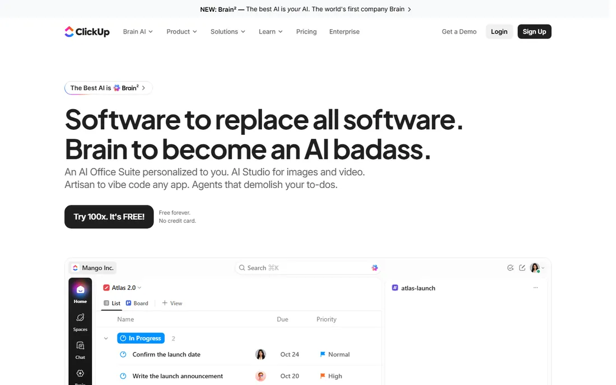Expand the Atlas 2.0 list dropdown
This screenshot has width=616, height=385.
[x=127, y=288]
